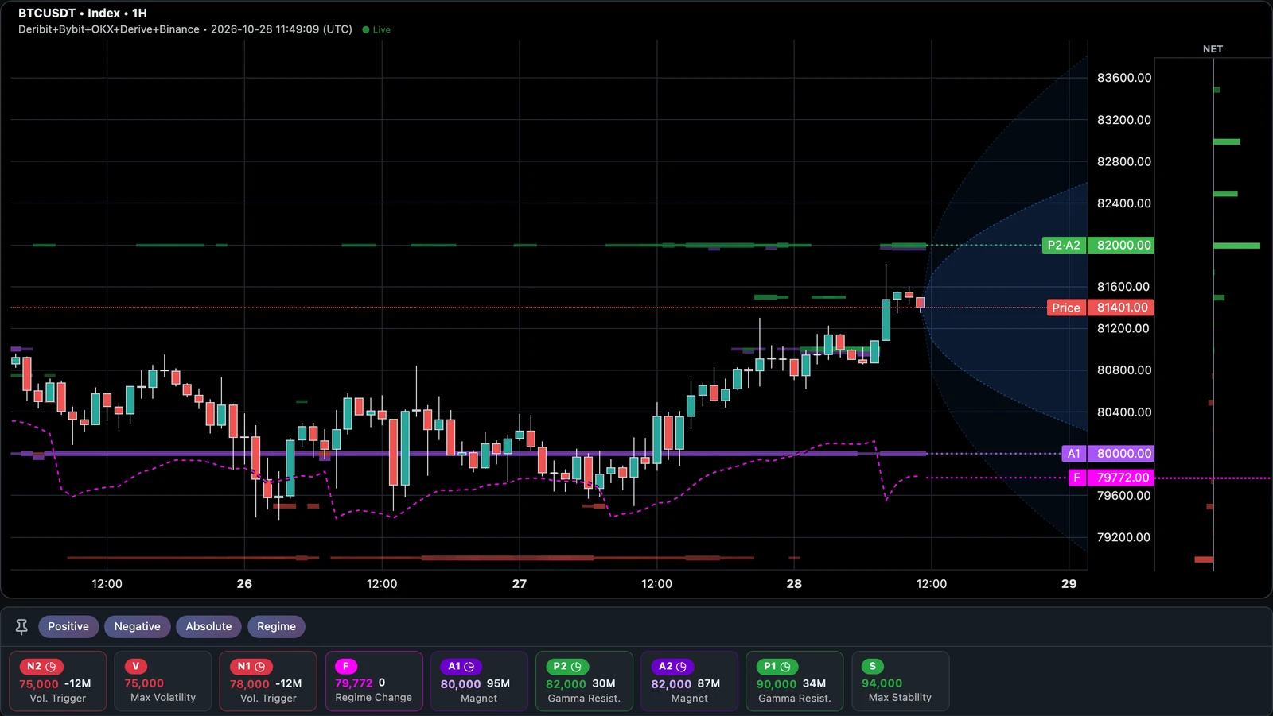The image size is (1273, 716).
Task: Click the N1 badge on the 78,000 Vol. Trigger card
Action: (x=251, y=666)
